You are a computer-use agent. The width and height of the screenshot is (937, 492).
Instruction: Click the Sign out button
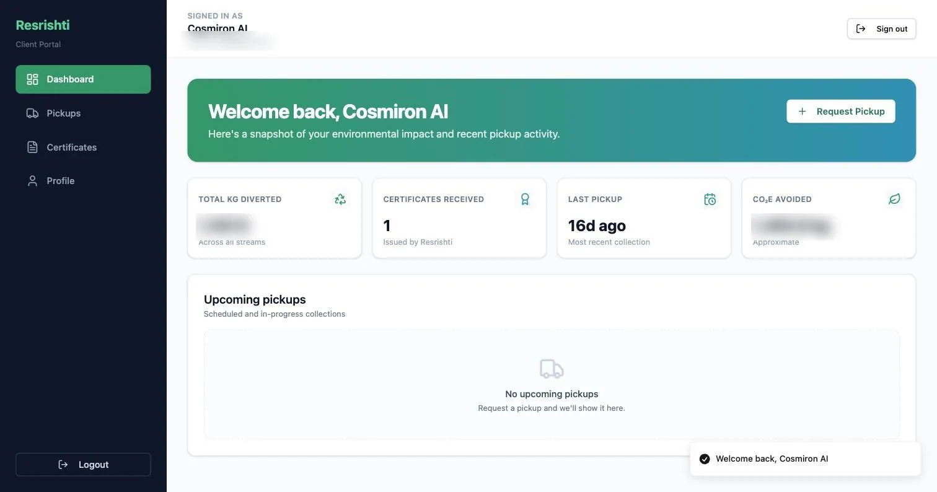point(881,29)
